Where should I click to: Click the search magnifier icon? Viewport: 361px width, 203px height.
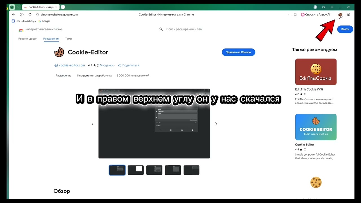[161, 29]
